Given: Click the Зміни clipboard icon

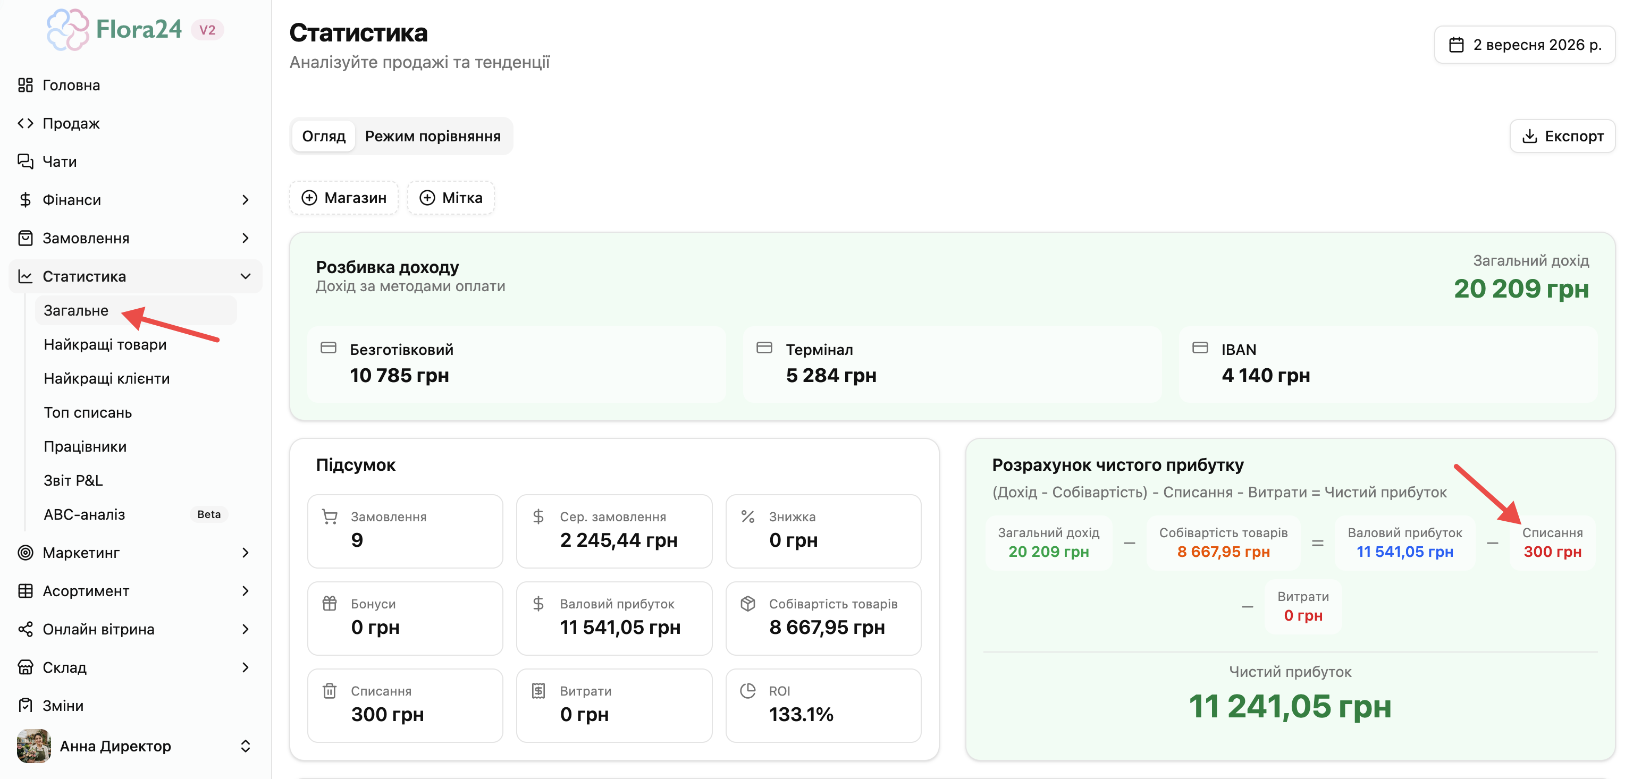Looking at the screenshot, I should (26, 705).
